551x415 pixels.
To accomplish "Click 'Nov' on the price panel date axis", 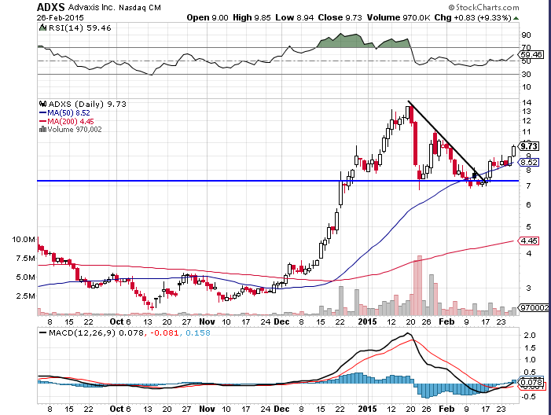I will (x=207, y=321).
